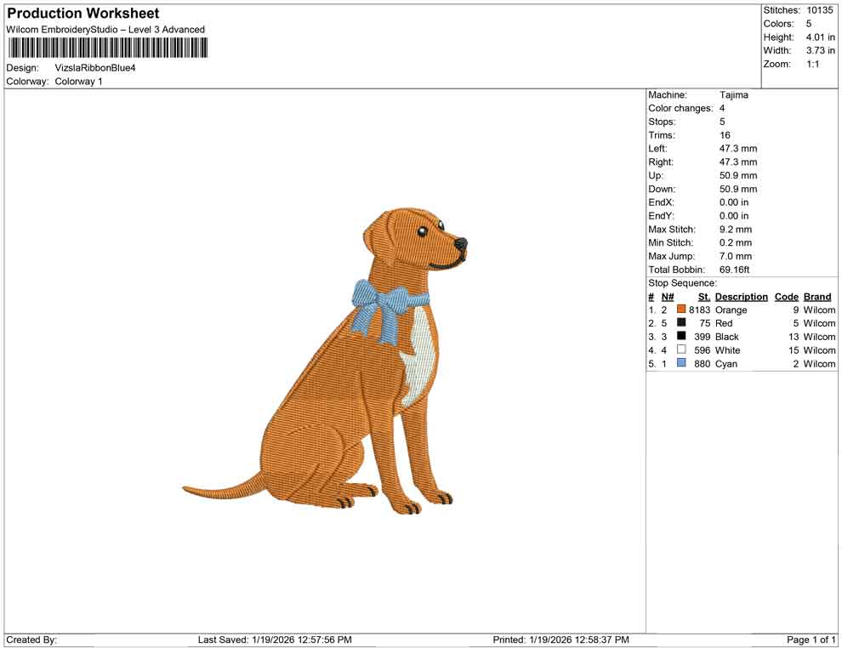Click the Orange thread color swatch

[x=680, y=310]
